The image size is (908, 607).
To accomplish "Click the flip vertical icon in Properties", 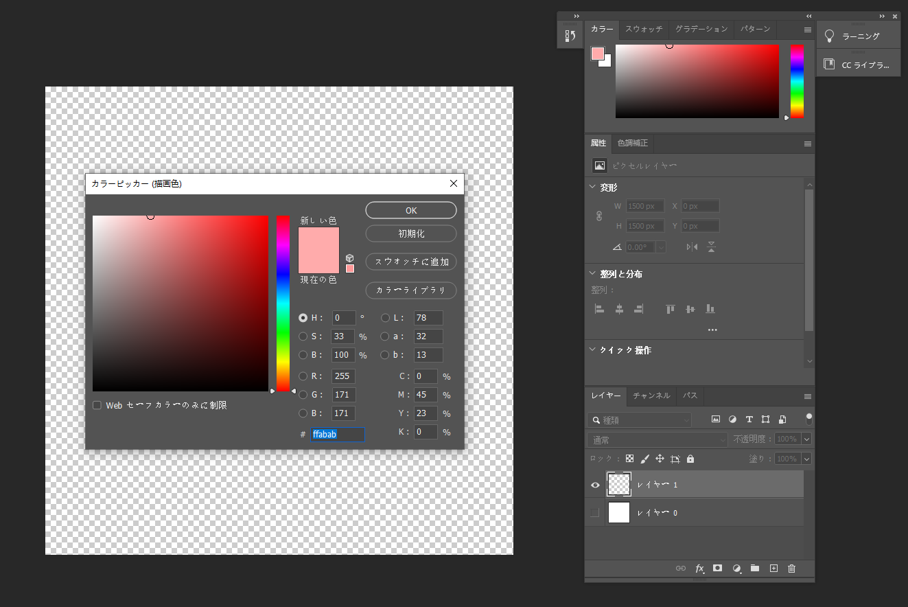I will pos(712,247).
